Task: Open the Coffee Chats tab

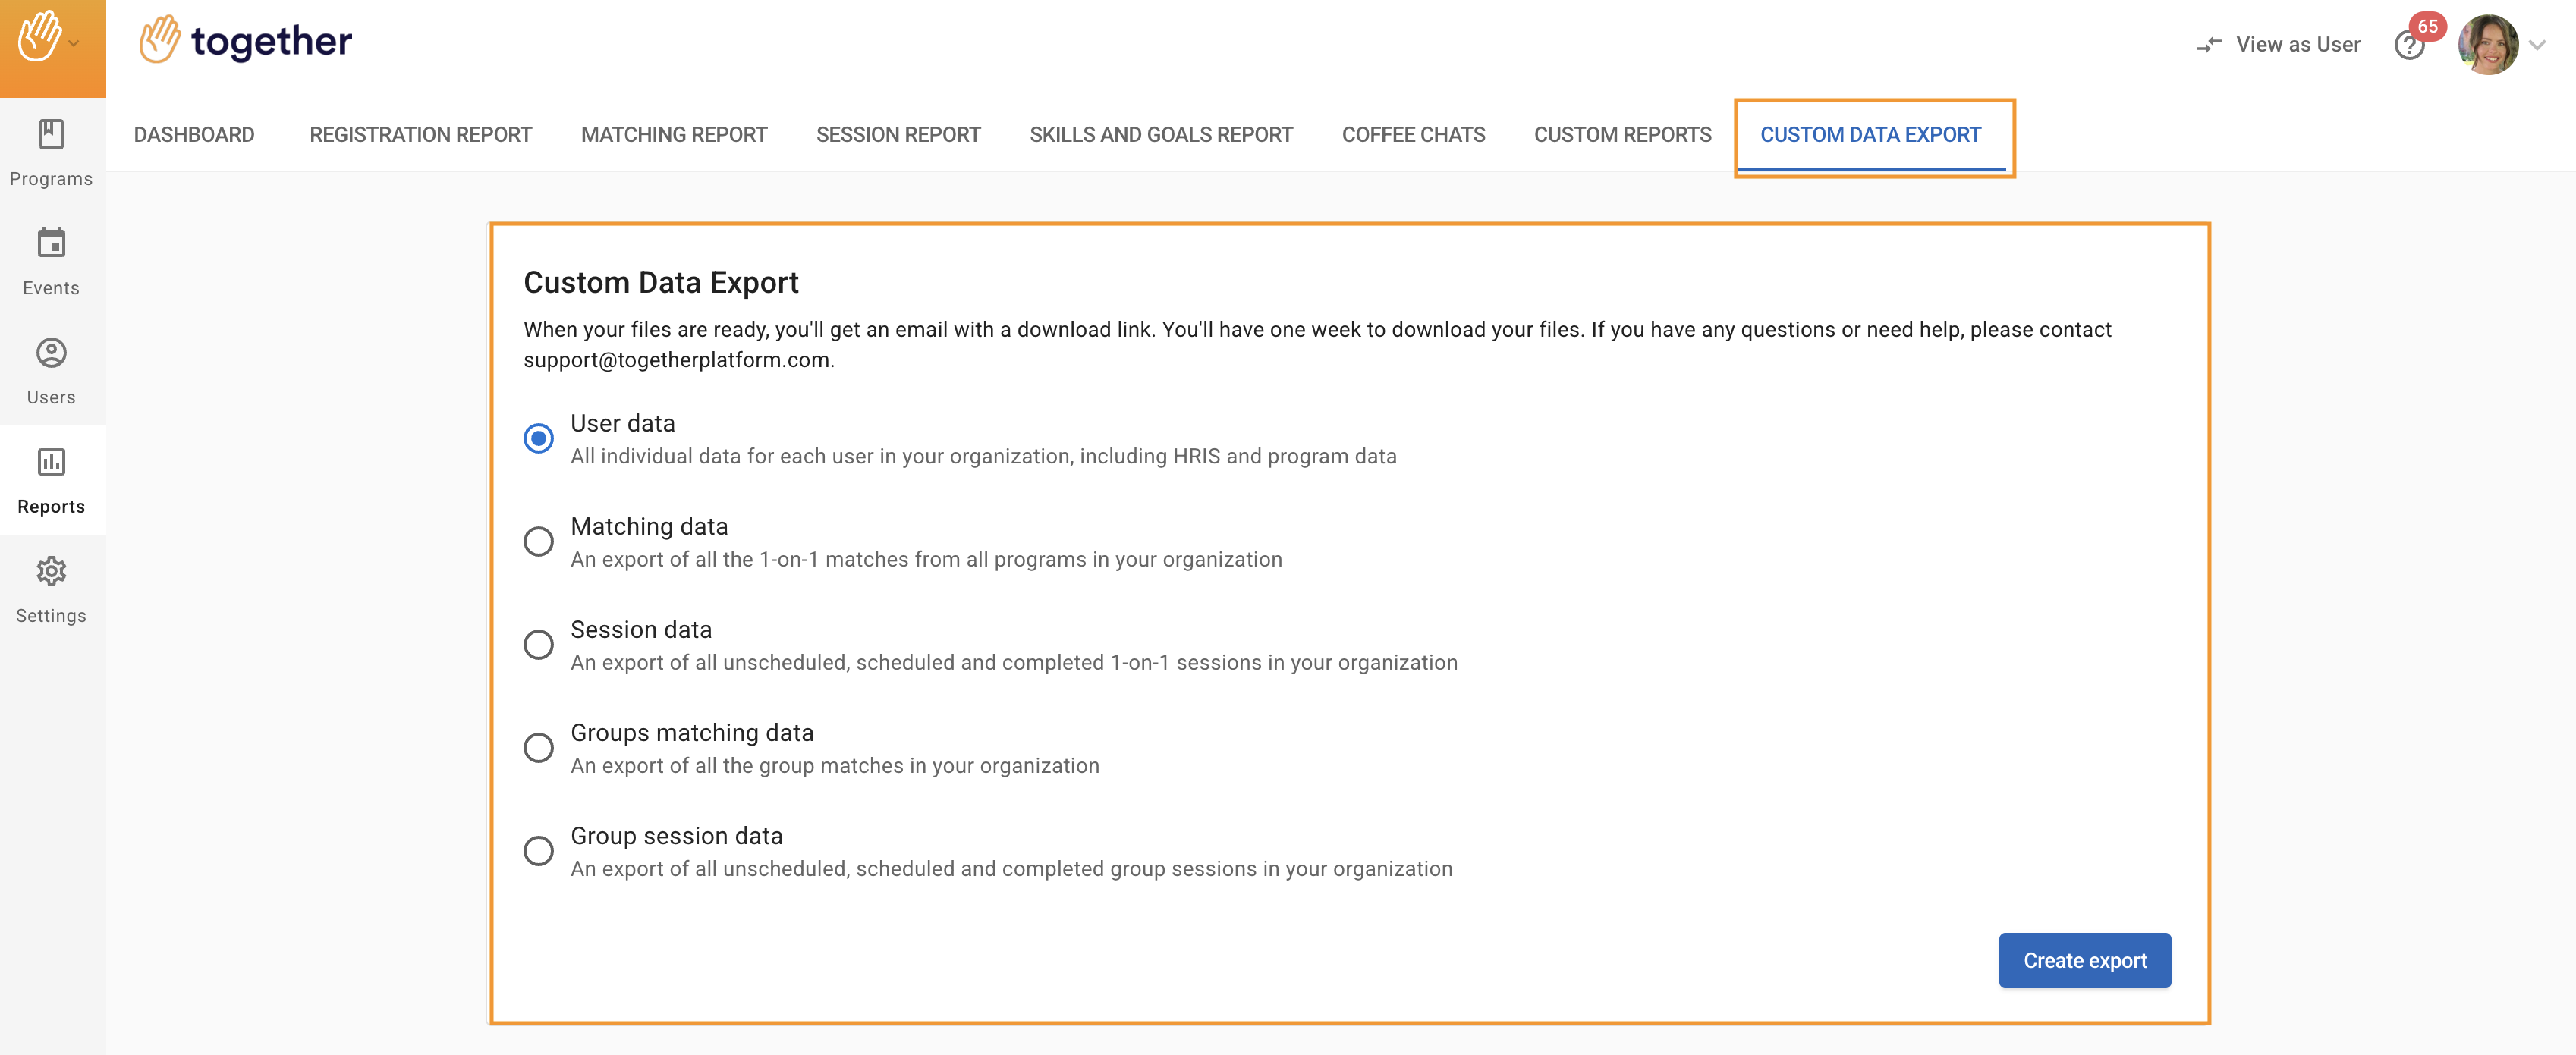Action: (x=1412, y=135)
